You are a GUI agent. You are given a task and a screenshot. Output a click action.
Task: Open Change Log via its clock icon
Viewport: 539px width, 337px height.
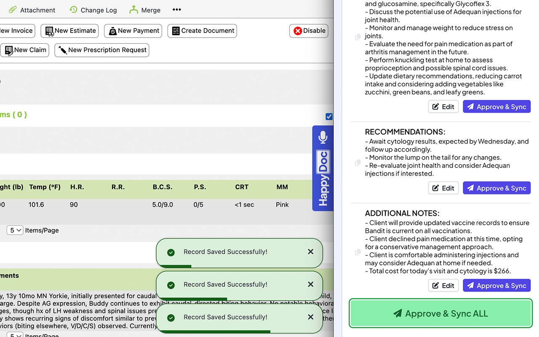pyautogui.click(x=73, y=9)
